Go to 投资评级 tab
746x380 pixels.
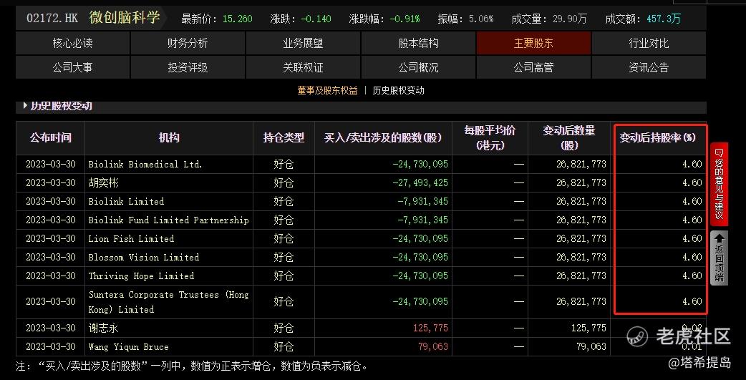point(188,67)
